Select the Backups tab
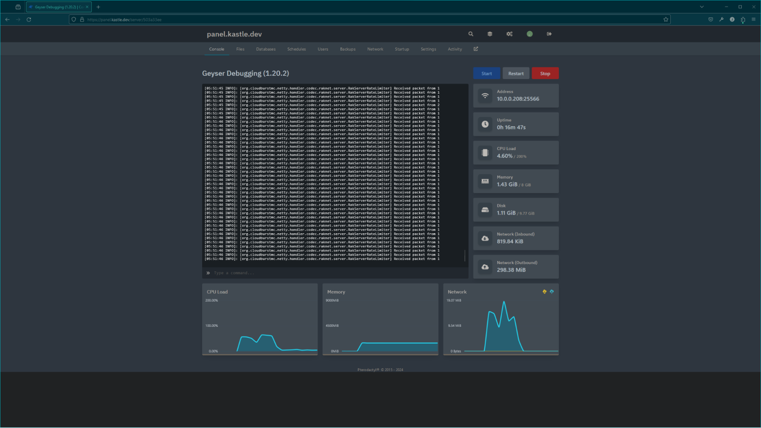 348,49
